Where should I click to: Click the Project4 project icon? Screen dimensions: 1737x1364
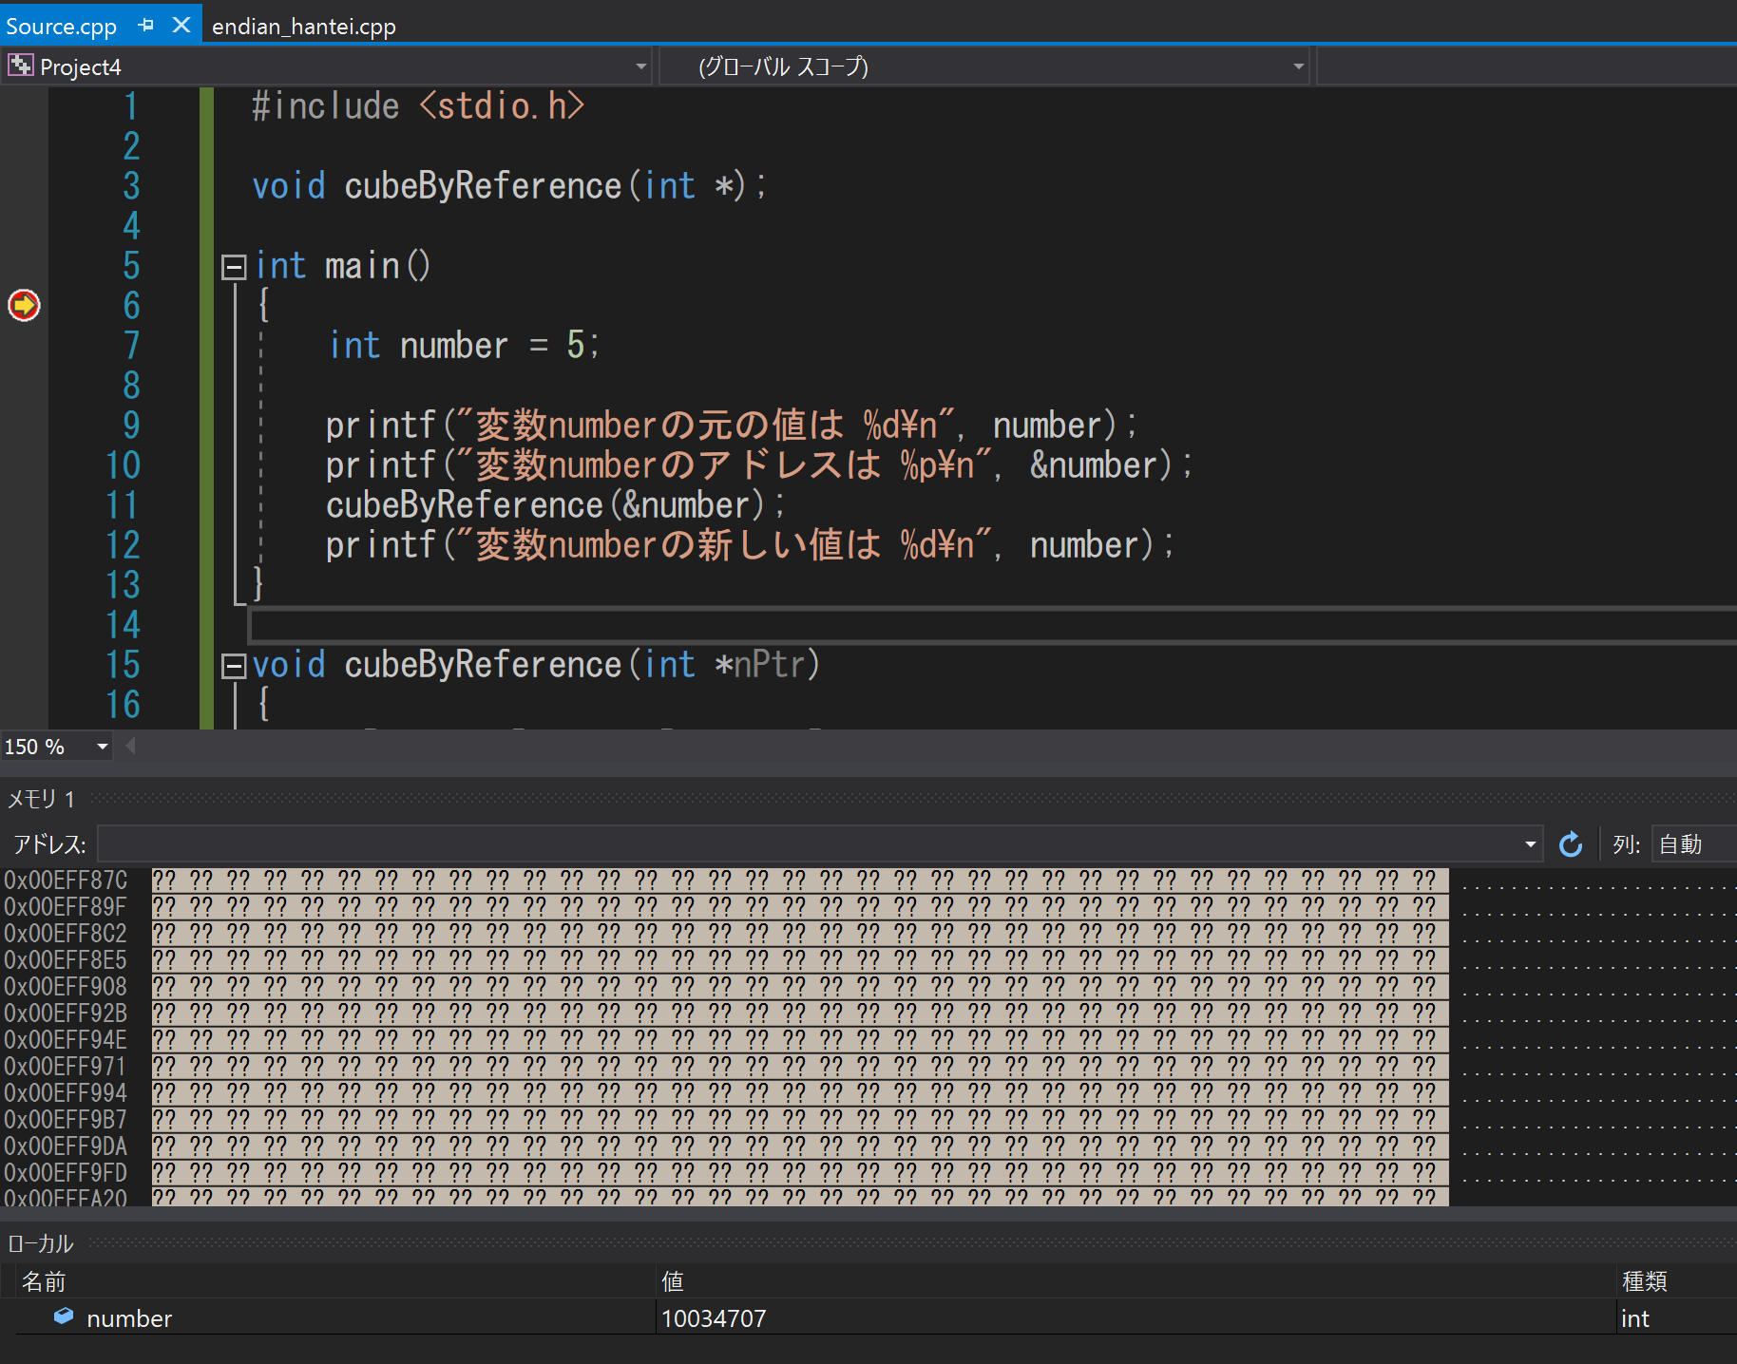(20, 66)
